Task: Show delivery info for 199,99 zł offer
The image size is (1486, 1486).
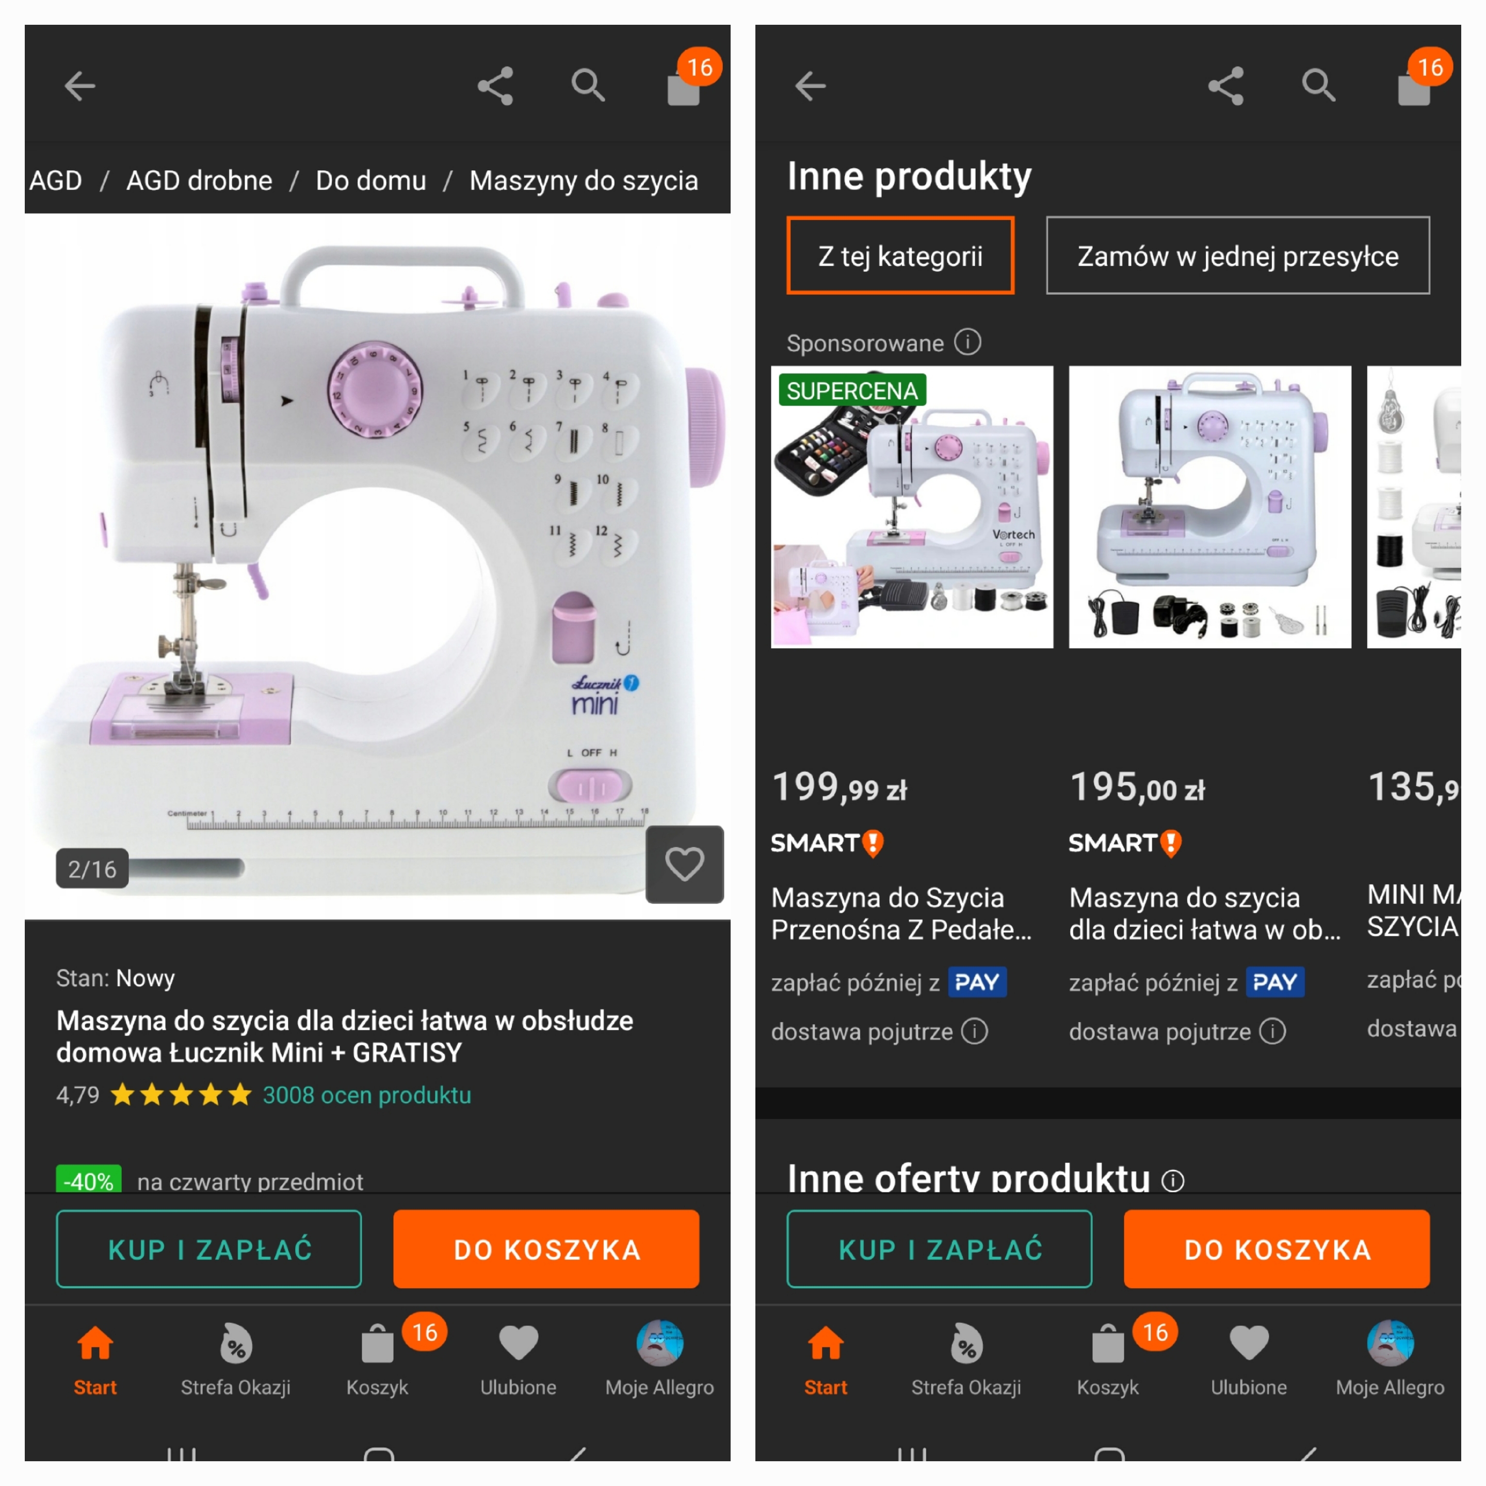Action: [x=975, y=1031]
